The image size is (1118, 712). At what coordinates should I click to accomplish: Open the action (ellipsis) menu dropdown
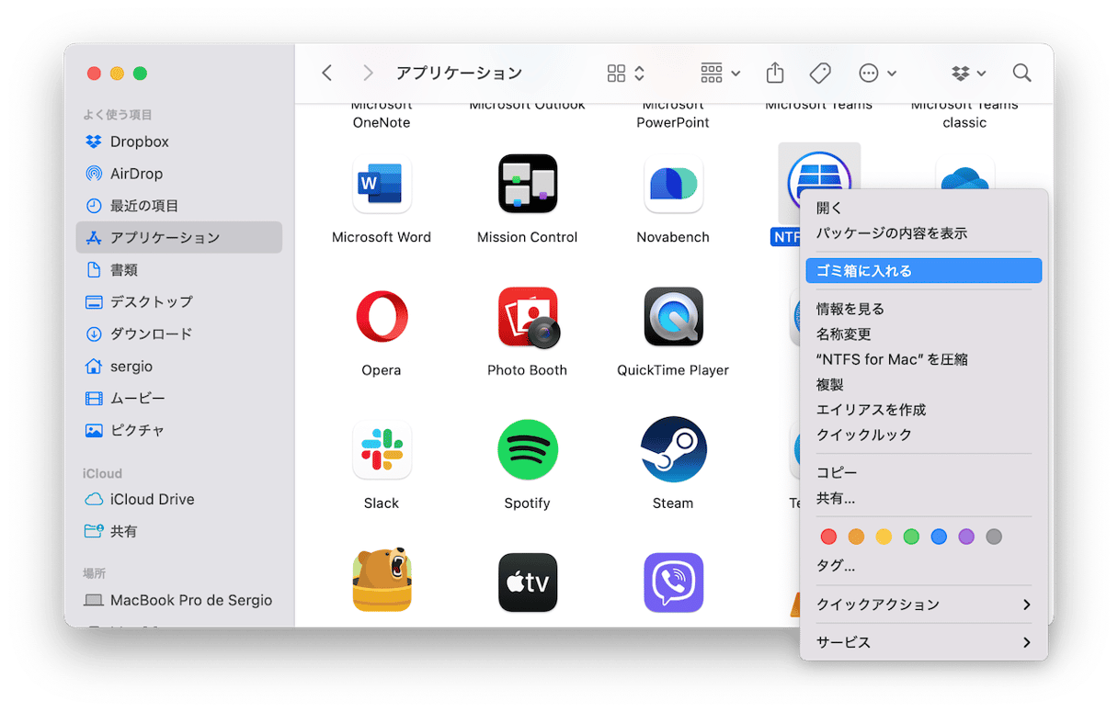(x=877, y=73)
